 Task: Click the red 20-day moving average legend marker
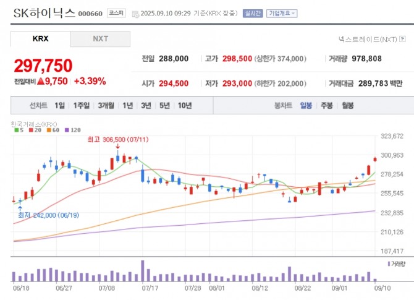coord(30,131)
